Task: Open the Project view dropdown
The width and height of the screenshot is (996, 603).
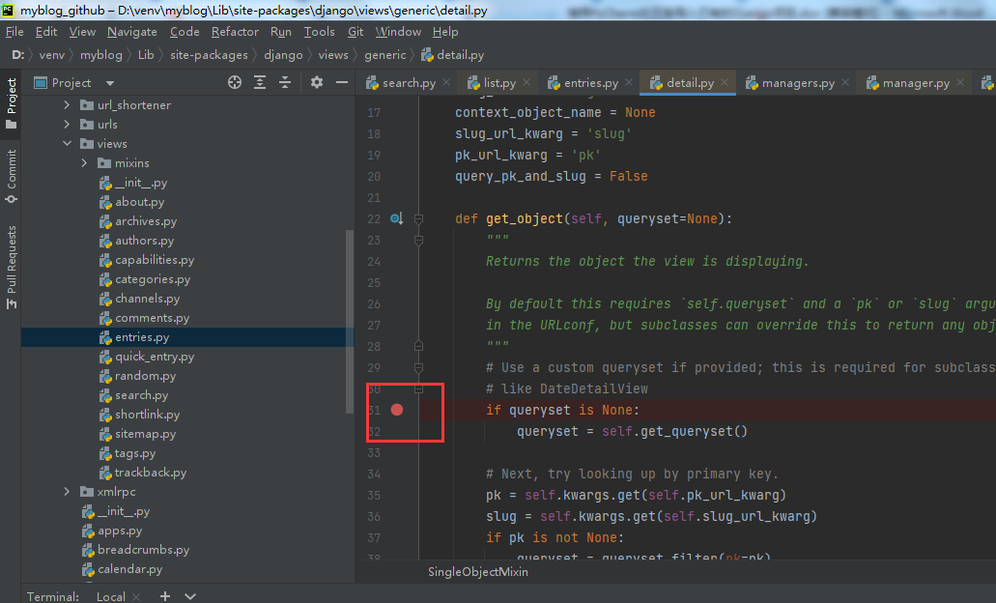Action: [x=110, y=83]
